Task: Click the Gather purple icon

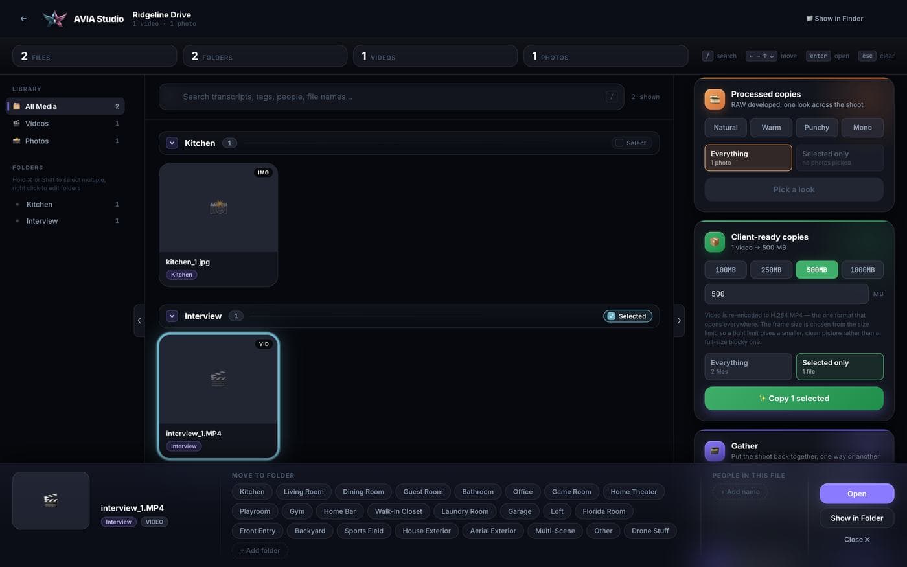Action: (x=715, y=451)
